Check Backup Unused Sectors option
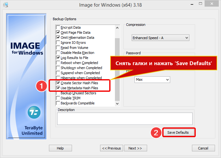 point(58,93)
